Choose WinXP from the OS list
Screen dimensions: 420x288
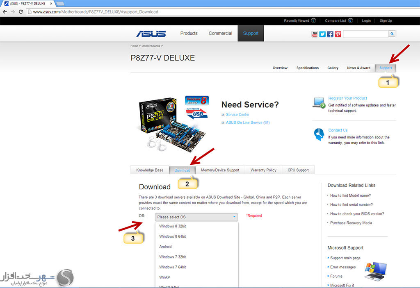pos(165,277)
